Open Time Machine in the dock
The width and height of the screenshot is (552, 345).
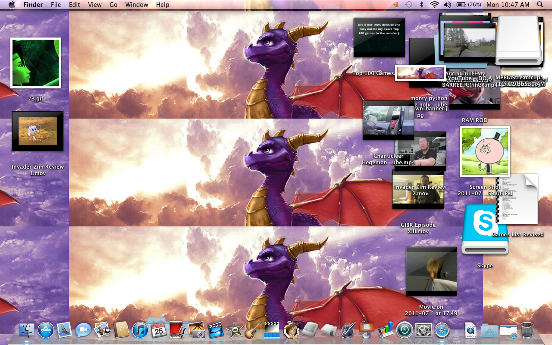coord(405,331)
